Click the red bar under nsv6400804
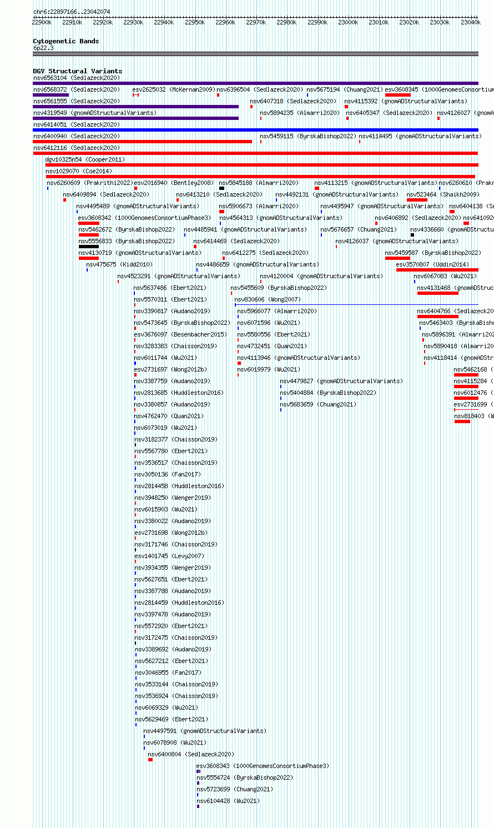494x828 pixels. tap(150, 760)
